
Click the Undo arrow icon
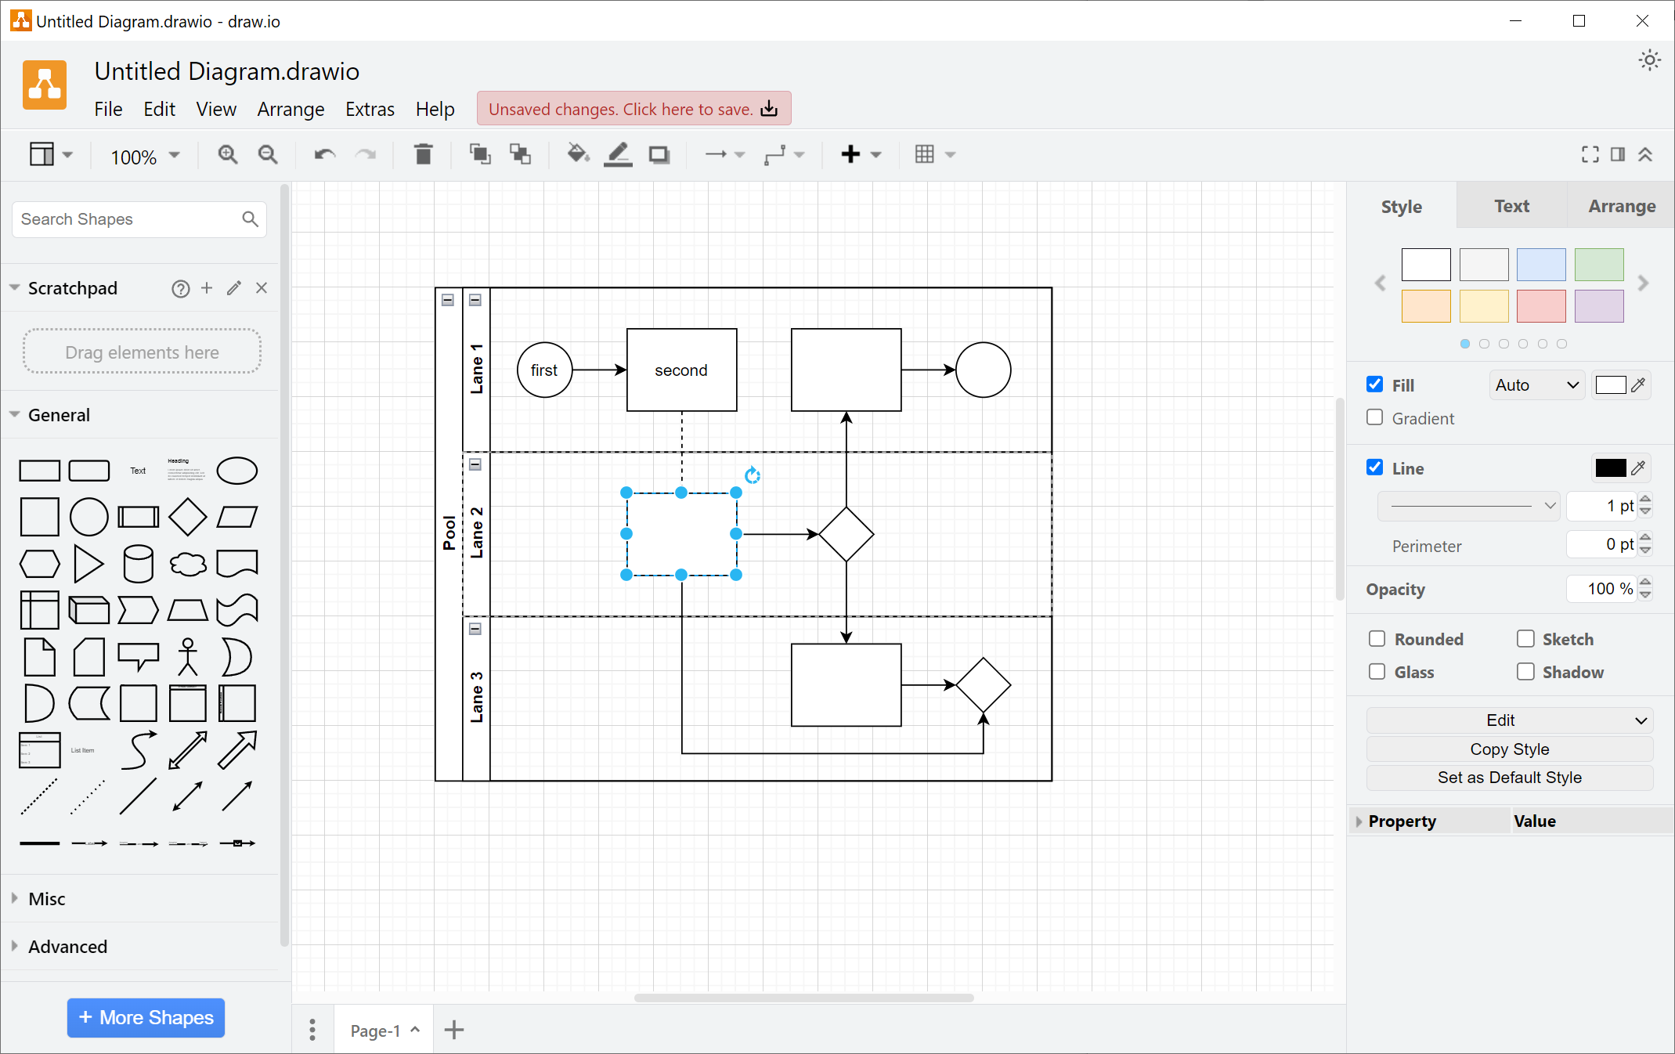(324, 154)
